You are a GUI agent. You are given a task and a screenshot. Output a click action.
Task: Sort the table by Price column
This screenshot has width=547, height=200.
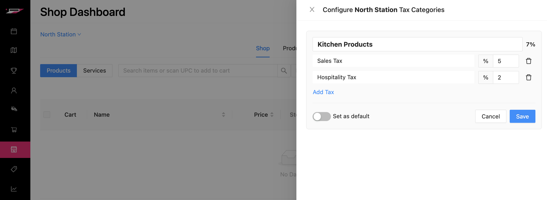(272, 115)
